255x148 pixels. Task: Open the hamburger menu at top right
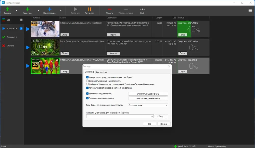[250, 10]
